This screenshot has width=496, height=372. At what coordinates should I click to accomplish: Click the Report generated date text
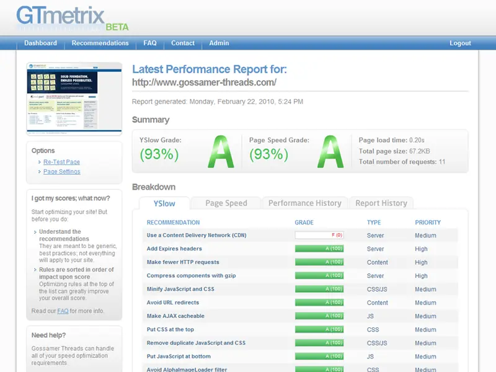tap(218, 102)
